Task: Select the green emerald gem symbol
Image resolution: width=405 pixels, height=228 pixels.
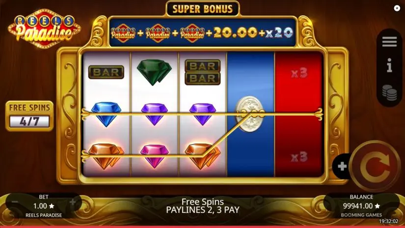Action: pyautogui.click(x=154, y=72)
